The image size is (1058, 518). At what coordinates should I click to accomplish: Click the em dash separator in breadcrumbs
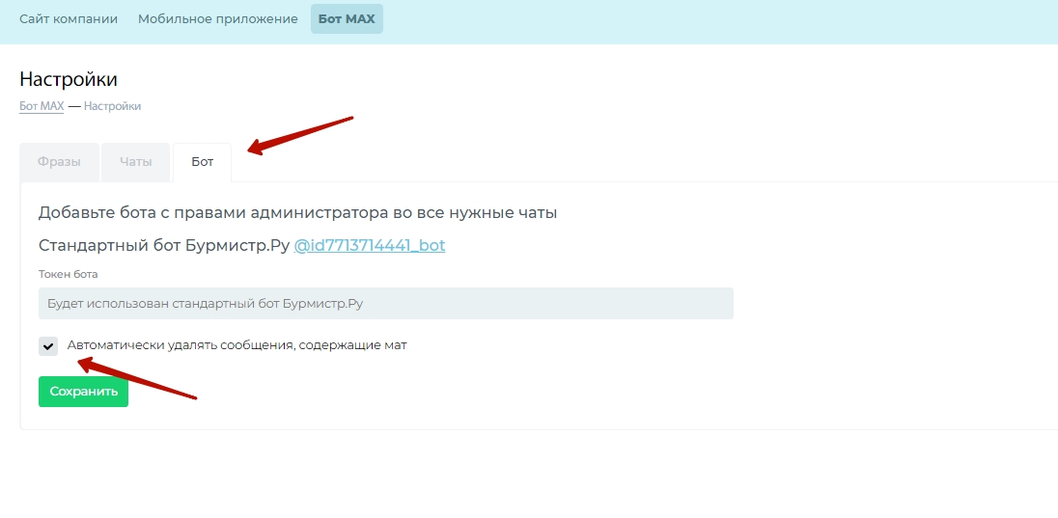pyautogui.click(x=73, y=106)
